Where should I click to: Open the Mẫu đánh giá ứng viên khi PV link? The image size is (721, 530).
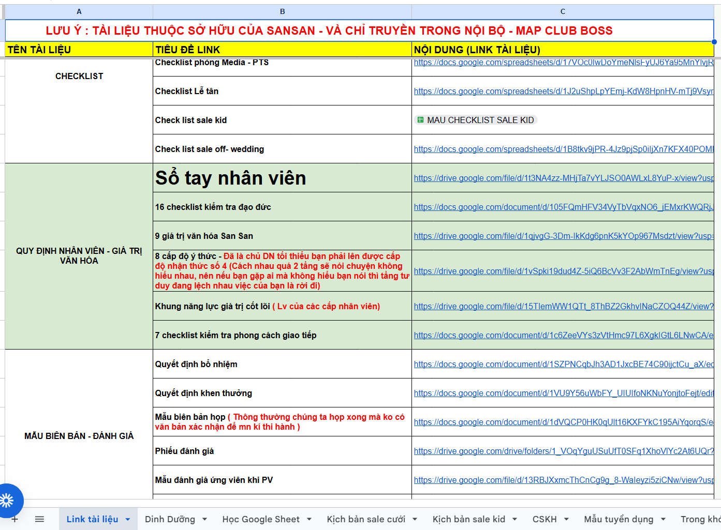564,480
